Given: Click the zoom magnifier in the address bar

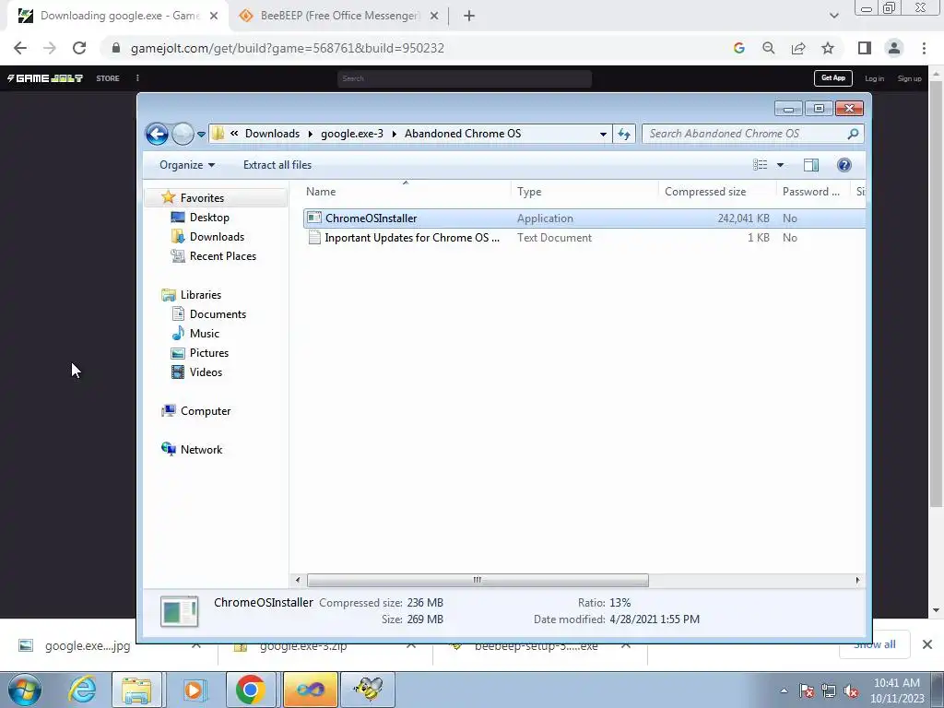Looking at the screenshot, I should click(x=768, y=48).
